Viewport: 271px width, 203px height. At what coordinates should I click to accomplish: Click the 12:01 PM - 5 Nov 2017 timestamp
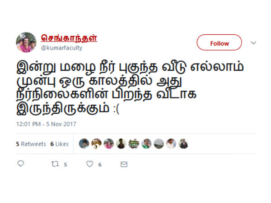pos(46,124)
